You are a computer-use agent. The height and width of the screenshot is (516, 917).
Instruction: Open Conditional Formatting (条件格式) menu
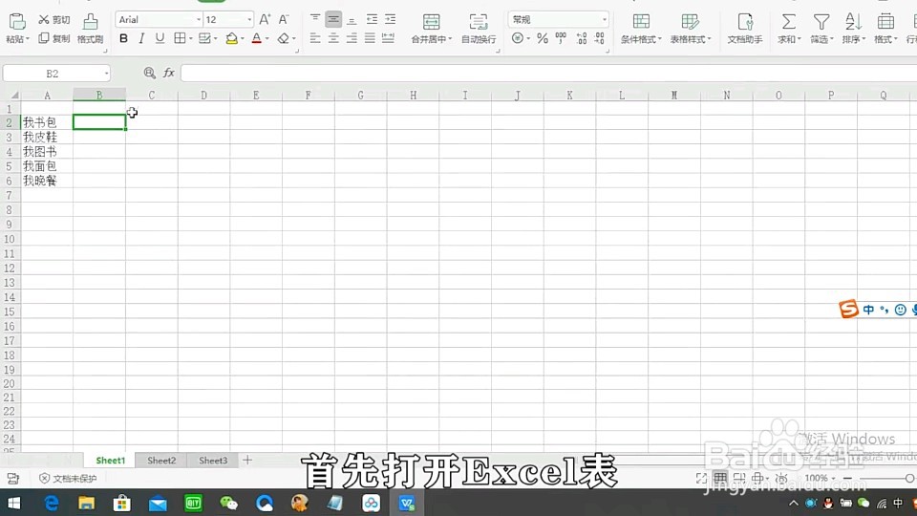point(641,28)
